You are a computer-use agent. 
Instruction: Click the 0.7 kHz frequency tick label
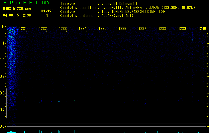(3, 110)
